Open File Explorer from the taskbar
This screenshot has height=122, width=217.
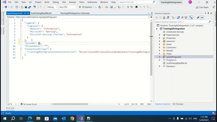tap(38, 119)
